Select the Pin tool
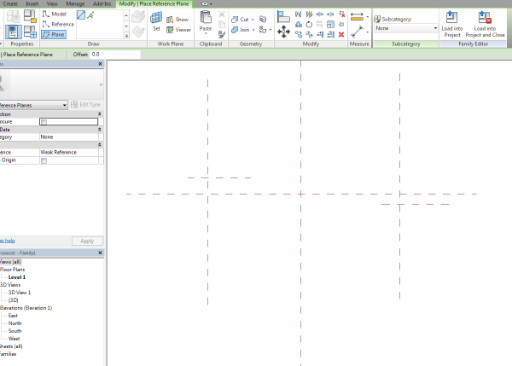 click(341, 25)
